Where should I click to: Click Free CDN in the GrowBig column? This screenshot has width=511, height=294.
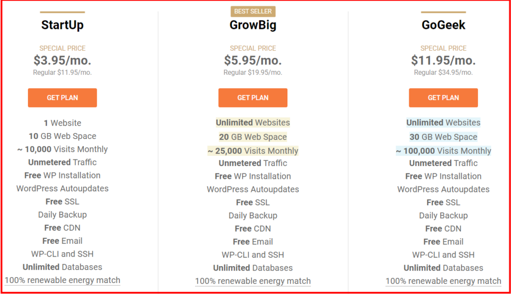pos(253,228)
